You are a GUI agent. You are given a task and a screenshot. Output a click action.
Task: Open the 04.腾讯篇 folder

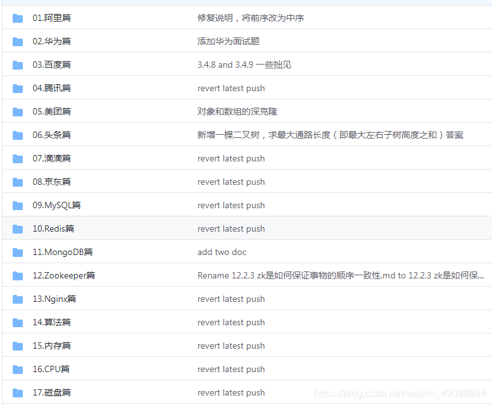click(x=52, y=88)
